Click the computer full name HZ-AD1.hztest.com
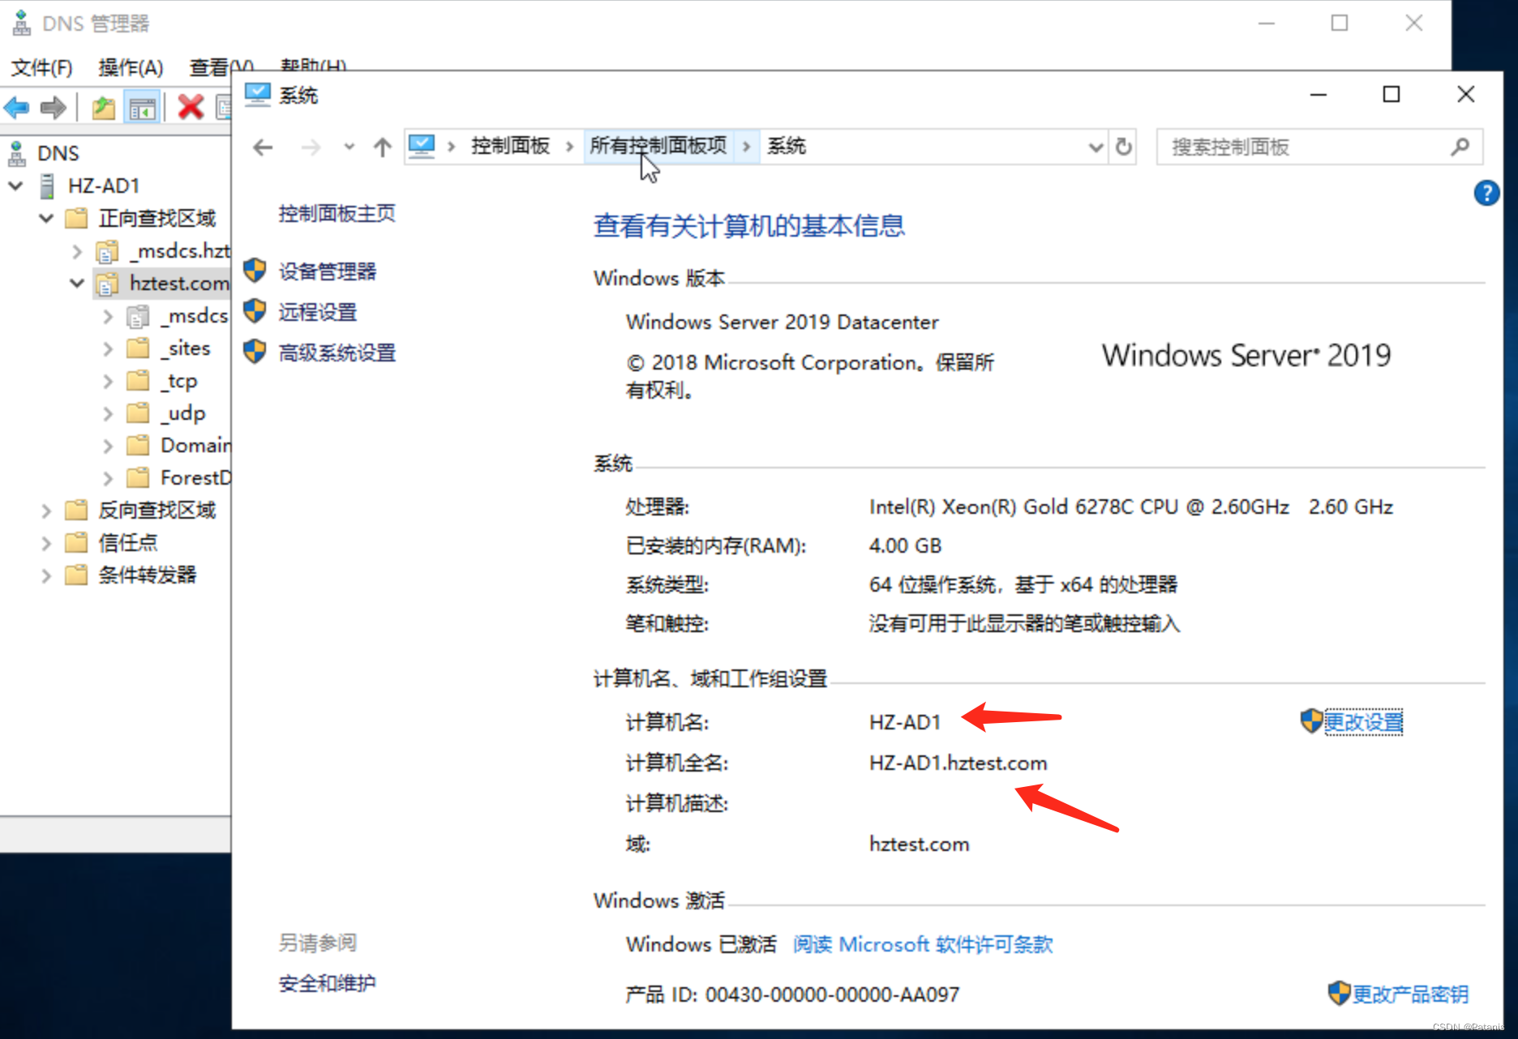Viewport: 1518px width, 1039px height. pyautogui.click(x=958, y=763)
